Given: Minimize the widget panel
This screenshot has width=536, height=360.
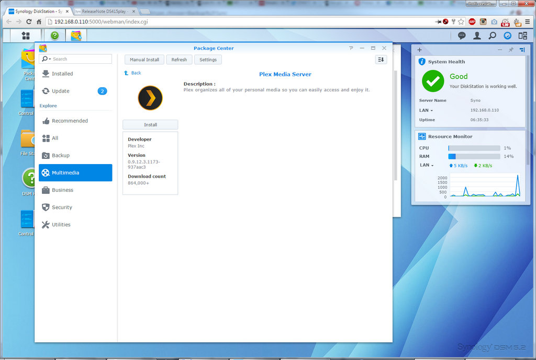Looking at the screenshot, I should pyautogui.click(x=500, y=50).
